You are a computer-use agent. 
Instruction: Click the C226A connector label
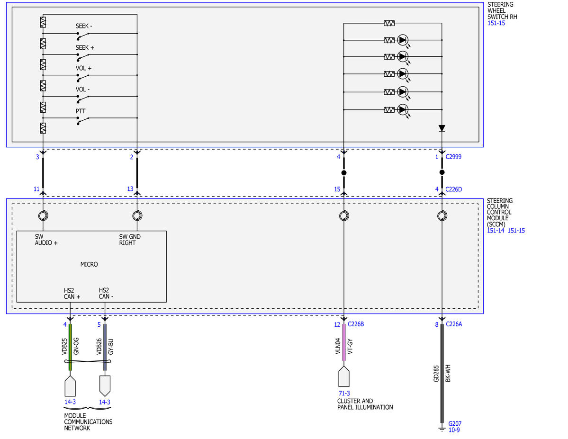(x=454, y=324)
